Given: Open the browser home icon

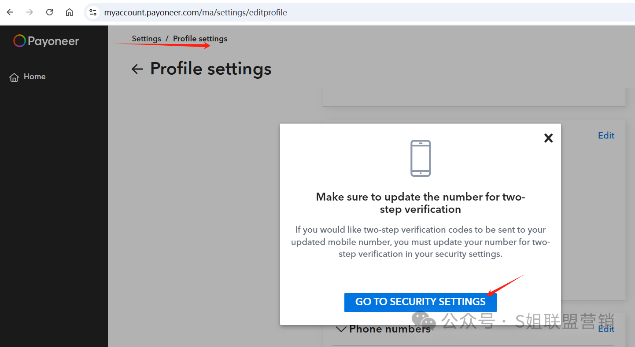Looking at the screenshot, I should tap(69, 12).
